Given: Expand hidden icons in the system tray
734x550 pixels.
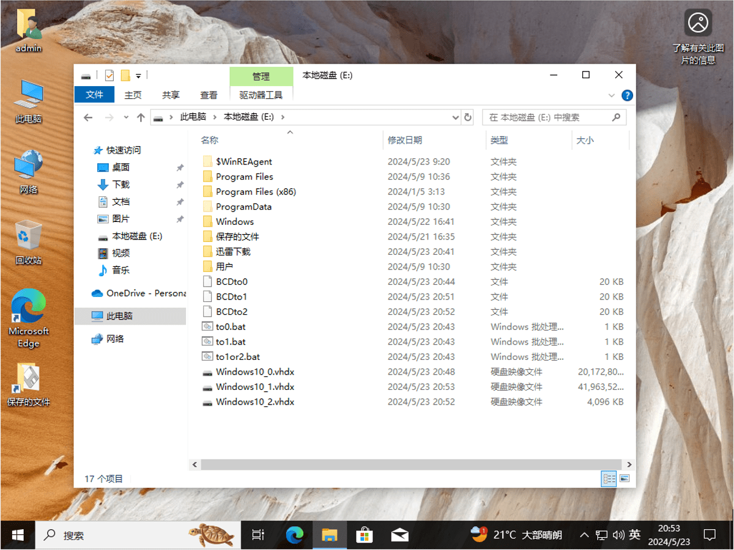Looking at the screenshot, I should click(584, 535).
